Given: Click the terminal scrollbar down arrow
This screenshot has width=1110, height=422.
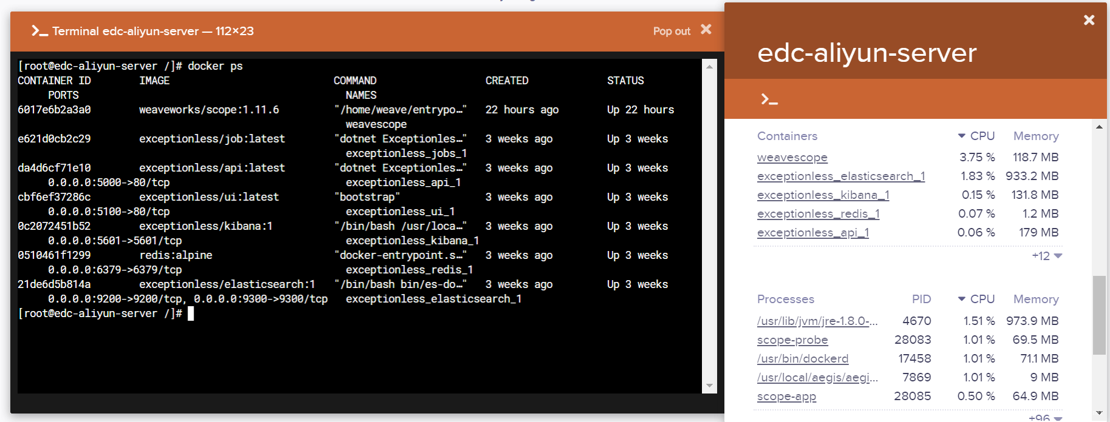Looking at the screenshot, I should point(709,386).
